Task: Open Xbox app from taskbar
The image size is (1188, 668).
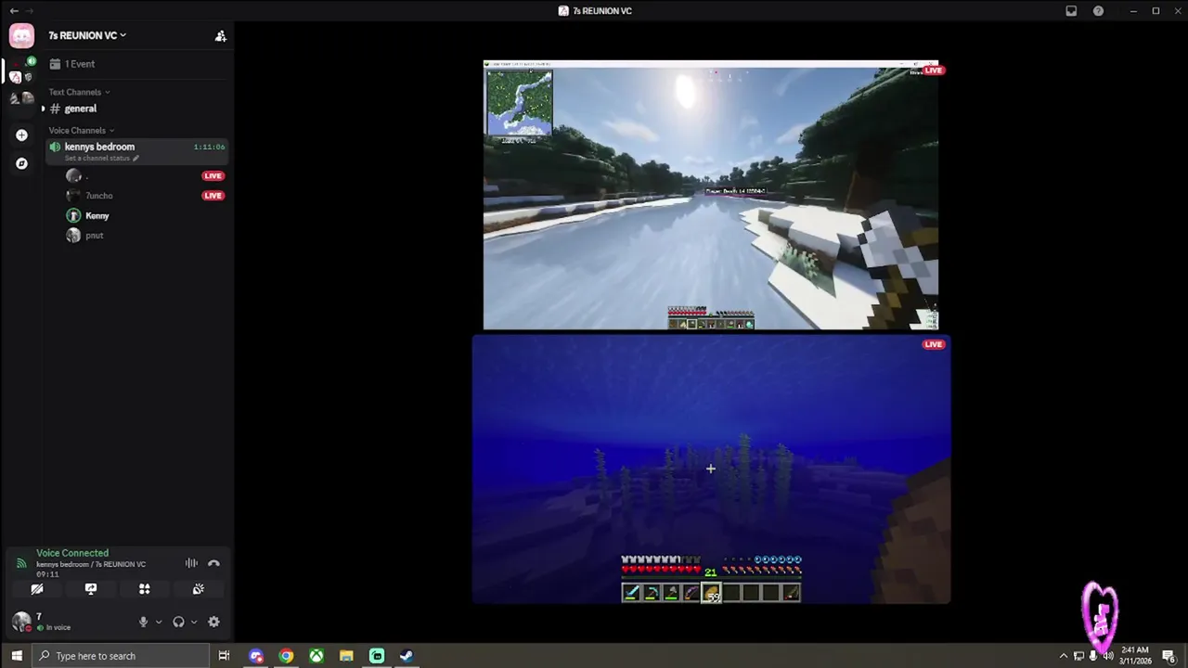Action: click(x=316, y=656)
